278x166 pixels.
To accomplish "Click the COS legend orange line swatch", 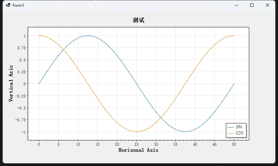I will (231, 133).
